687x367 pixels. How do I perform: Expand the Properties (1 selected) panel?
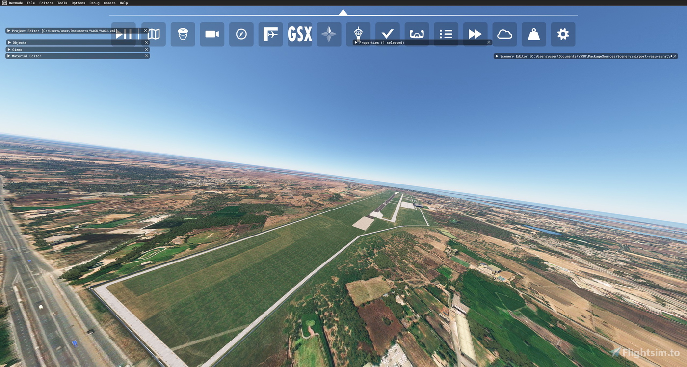point(355,42)
